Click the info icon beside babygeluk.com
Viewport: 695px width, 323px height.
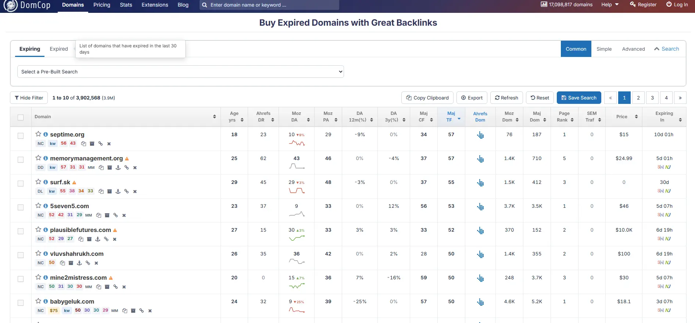click(x=46, y=301)
